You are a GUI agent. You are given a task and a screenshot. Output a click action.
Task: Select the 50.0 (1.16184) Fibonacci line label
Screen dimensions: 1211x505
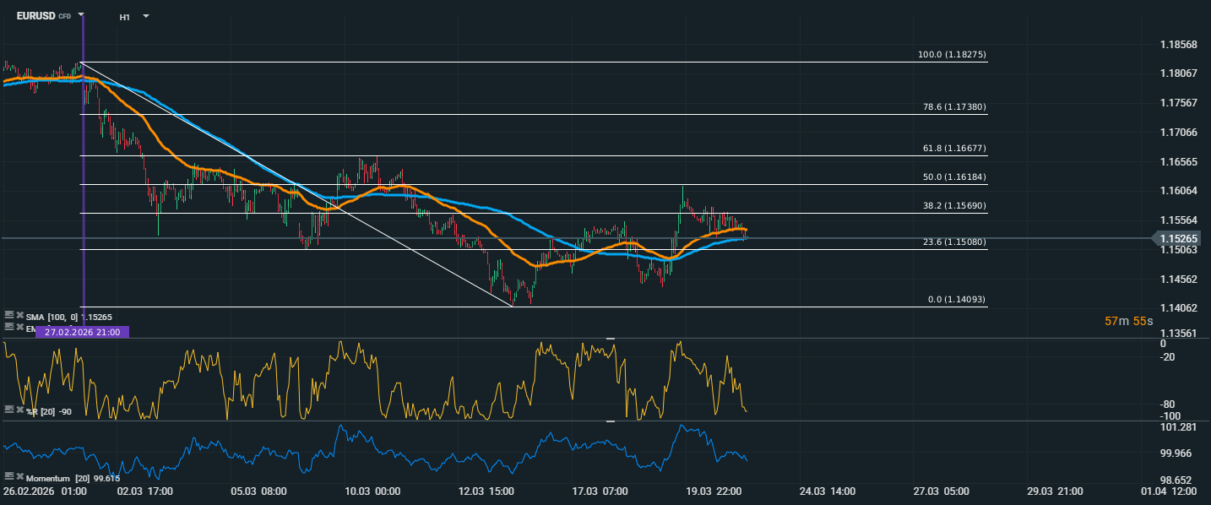952,177
